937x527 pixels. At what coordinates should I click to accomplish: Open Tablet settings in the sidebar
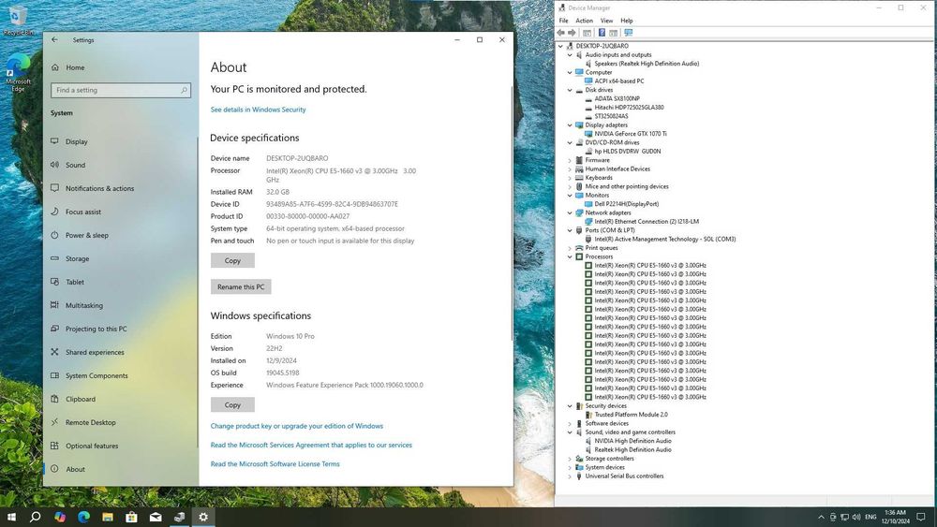(x=75, y=282)
